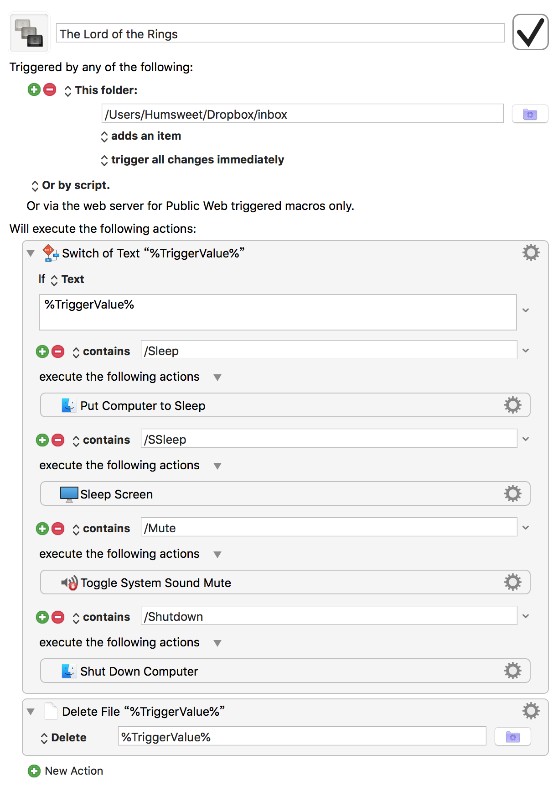Collapse the Switch of Text action
The image size is (558, 787).
point(31,253)
